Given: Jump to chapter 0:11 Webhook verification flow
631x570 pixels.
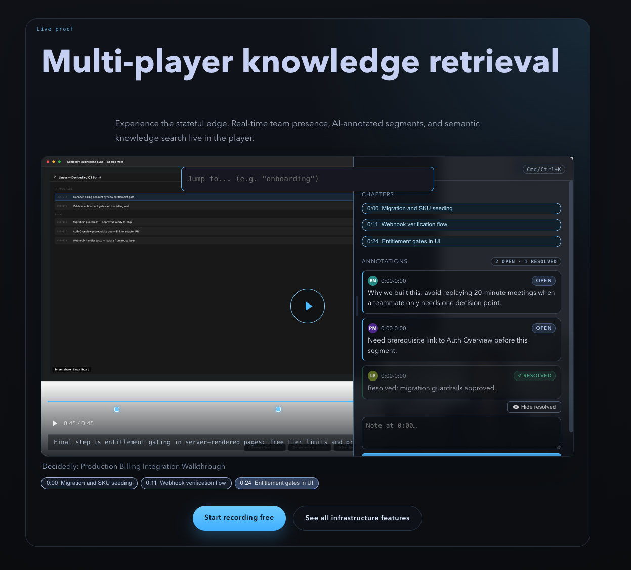Looking at the screenshot, I should pyautogui.click(x=461, y=224).
